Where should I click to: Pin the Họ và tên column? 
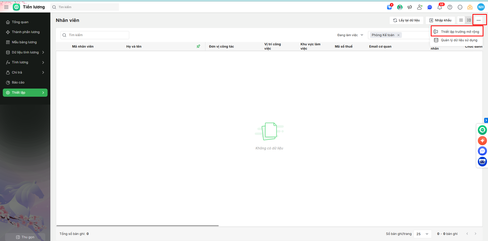[198, 46]
